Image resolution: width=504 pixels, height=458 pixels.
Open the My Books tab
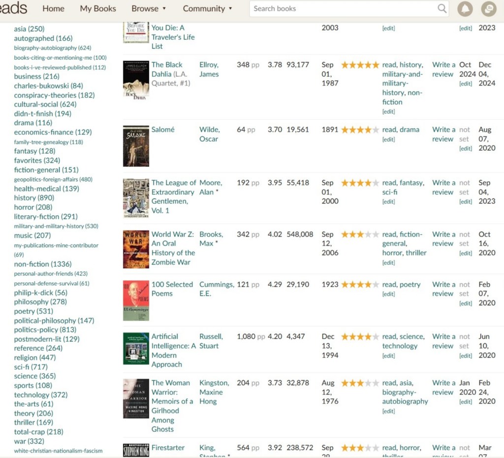pos(98,8)
